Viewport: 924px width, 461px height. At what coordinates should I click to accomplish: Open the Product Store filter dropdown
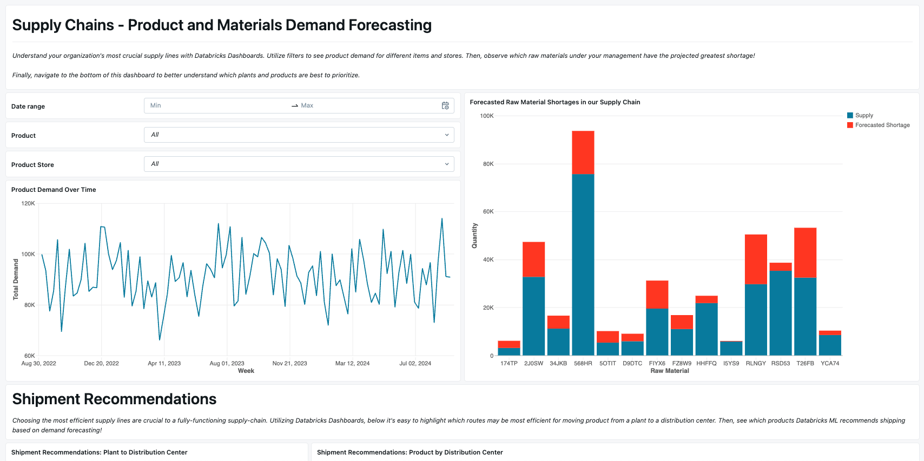pyautogui.click(x=299, y=164)
